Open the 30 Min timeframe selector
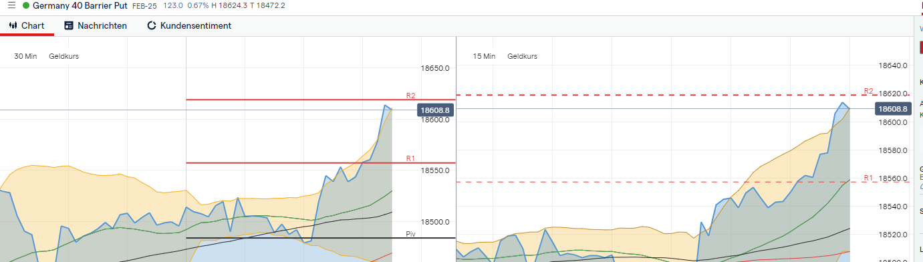The height and width of the screenshot is (262, 923). tap(25, 56)
